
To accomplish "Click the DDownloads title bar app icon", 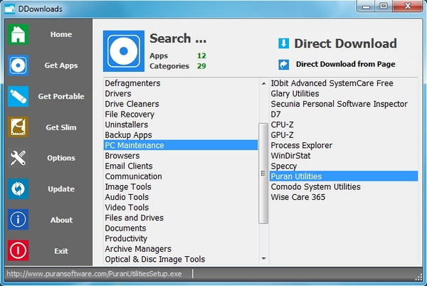I will pos(9,9).
